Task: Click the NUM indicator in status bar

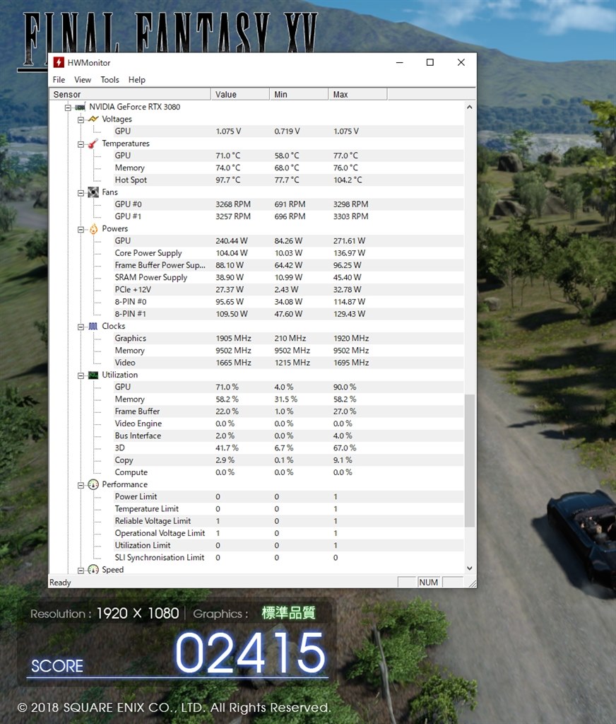Action: [x=428, y=583]
